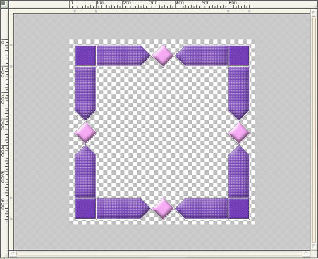Click the vertical scrollbar's up arrow
Screen dimensions: 318x259
314,13
